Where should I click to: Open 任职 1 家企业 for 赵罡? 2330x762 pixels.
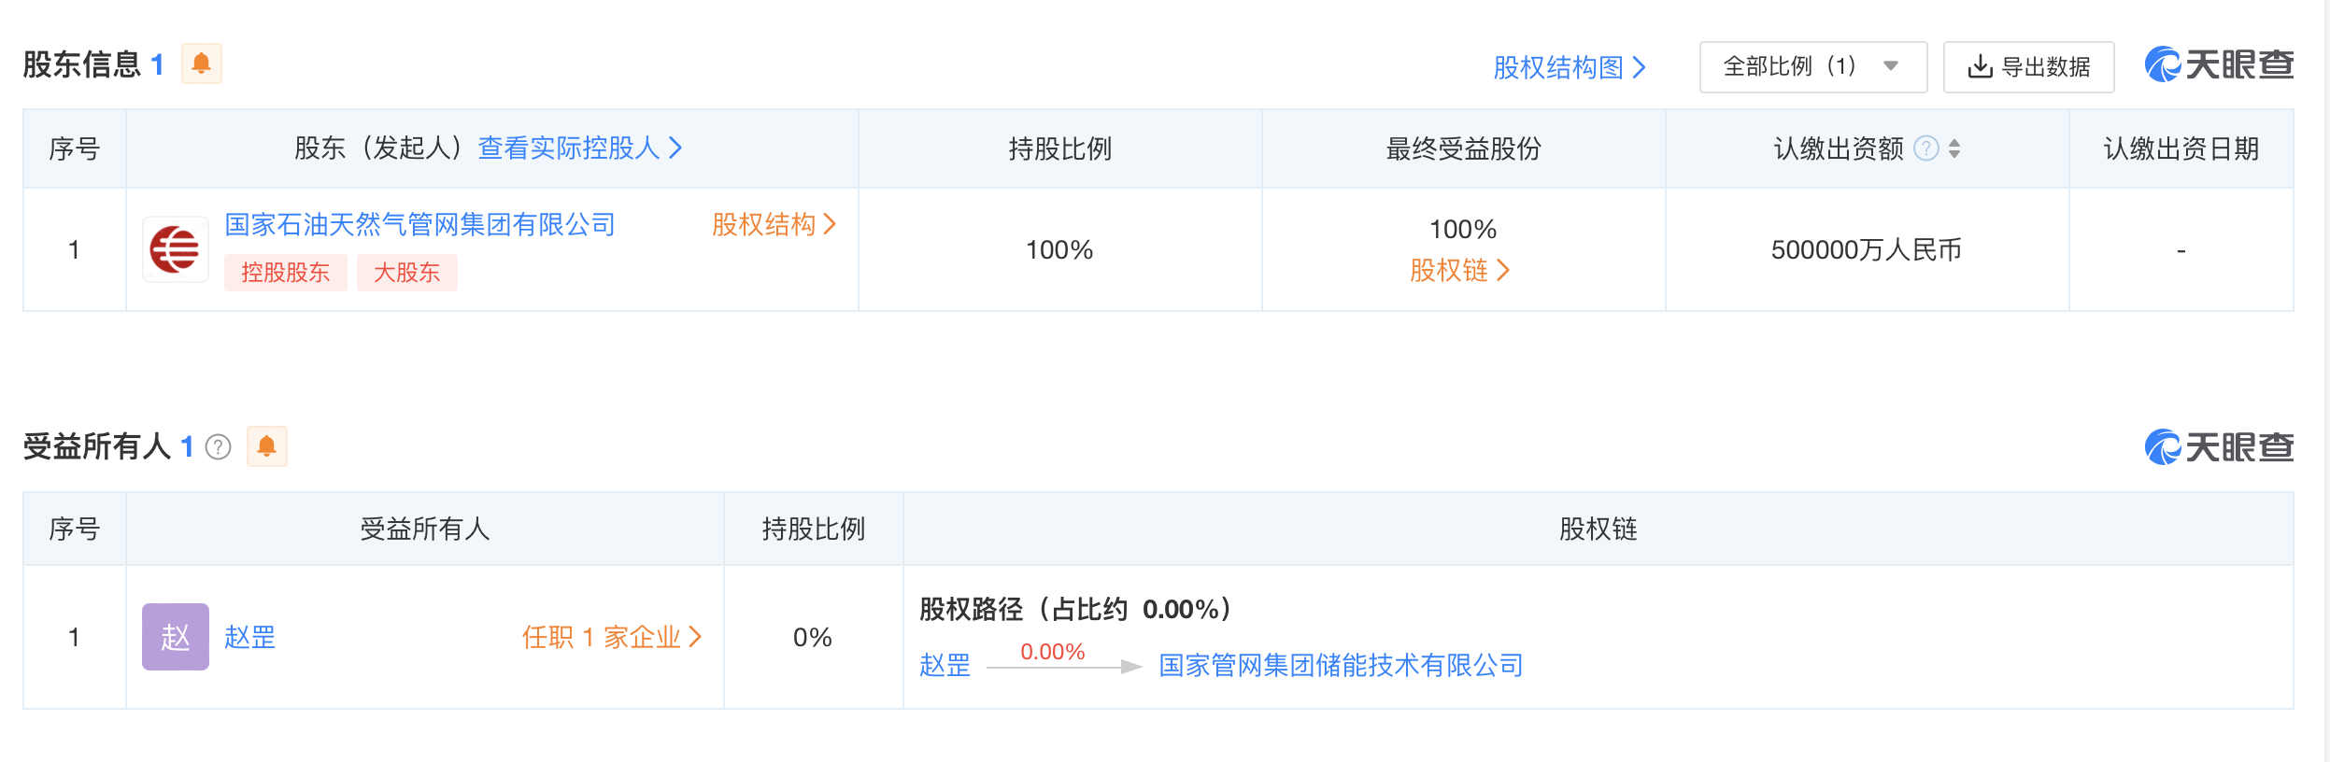click(x=611, y=637)
